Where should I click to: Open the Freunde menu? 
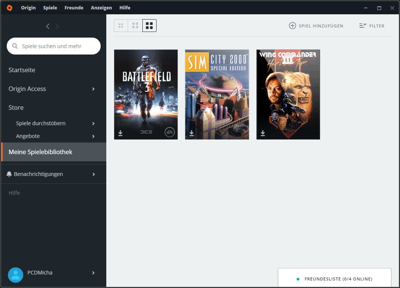click(x=74, y=8)
